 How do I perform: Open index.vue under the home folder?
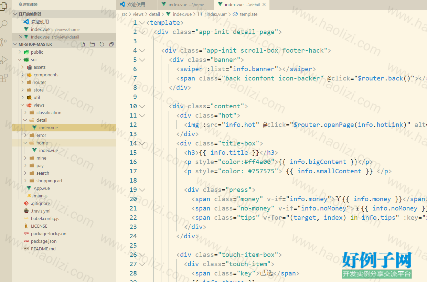click(x=64, y=151)
